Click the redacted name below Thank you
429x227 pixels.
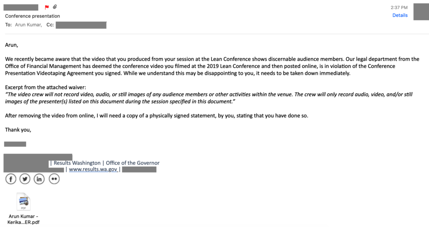(15, 144)
